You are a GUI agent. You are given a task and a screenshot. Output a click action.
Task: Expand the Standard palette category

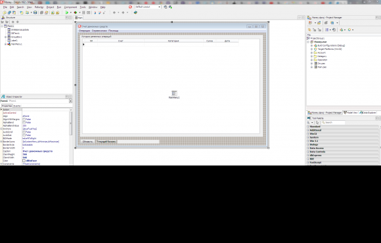pyautogui.click(x=343, y=127)
